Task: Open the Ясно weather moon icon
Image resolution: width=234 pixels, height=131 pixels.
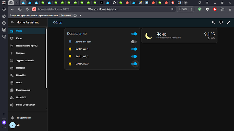Action: [x=149, y=36]
